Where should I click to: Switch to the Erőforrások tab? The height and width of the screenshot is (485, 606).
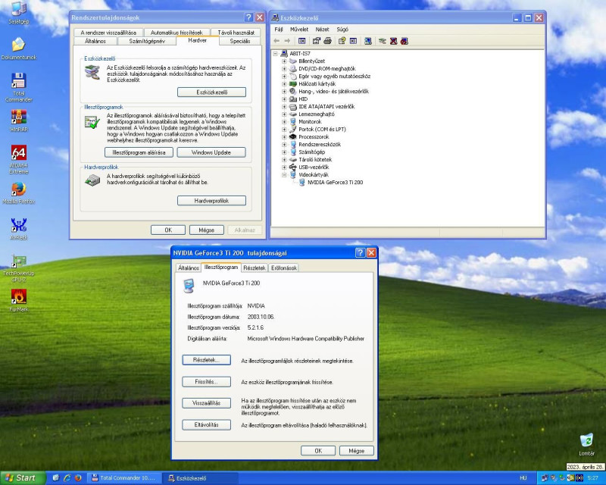click(283, 268)
